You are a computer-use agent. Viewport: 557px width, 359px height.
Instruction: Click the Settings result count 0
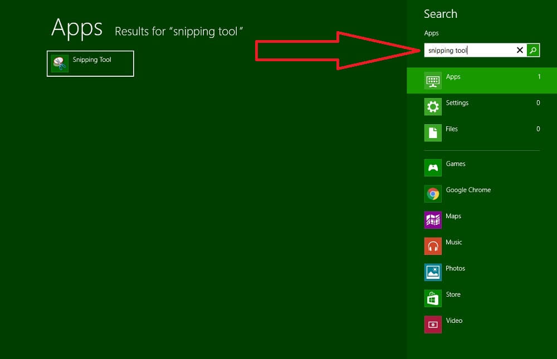pyautogui.click(x=538, y=102)
